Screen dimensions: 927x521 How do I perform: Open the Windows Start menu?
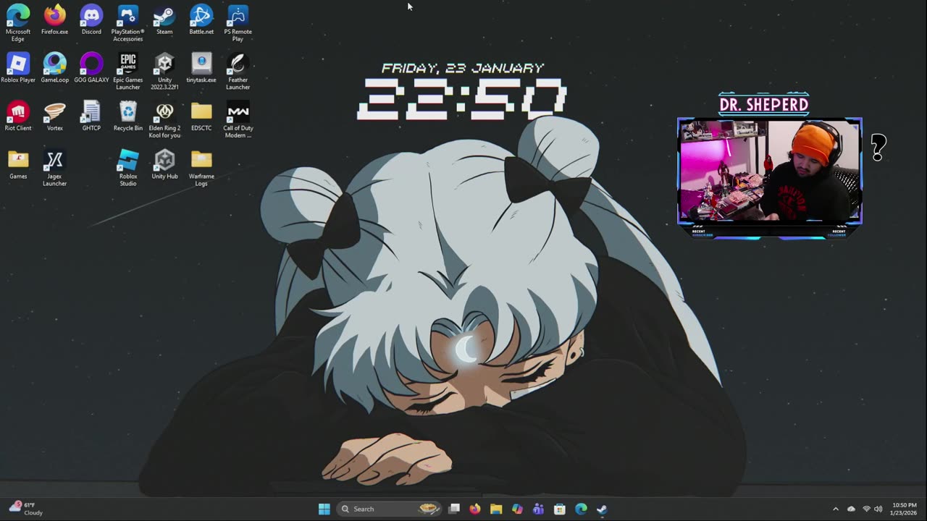click(x=324, y=509)
